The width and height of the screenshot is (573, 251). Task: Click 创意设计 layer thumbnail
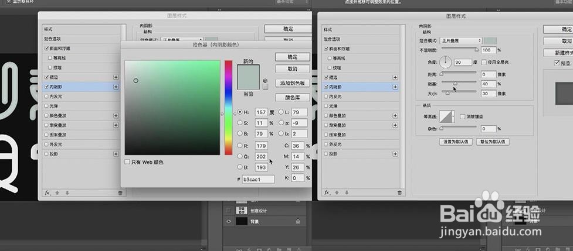(x=241, y=210)
